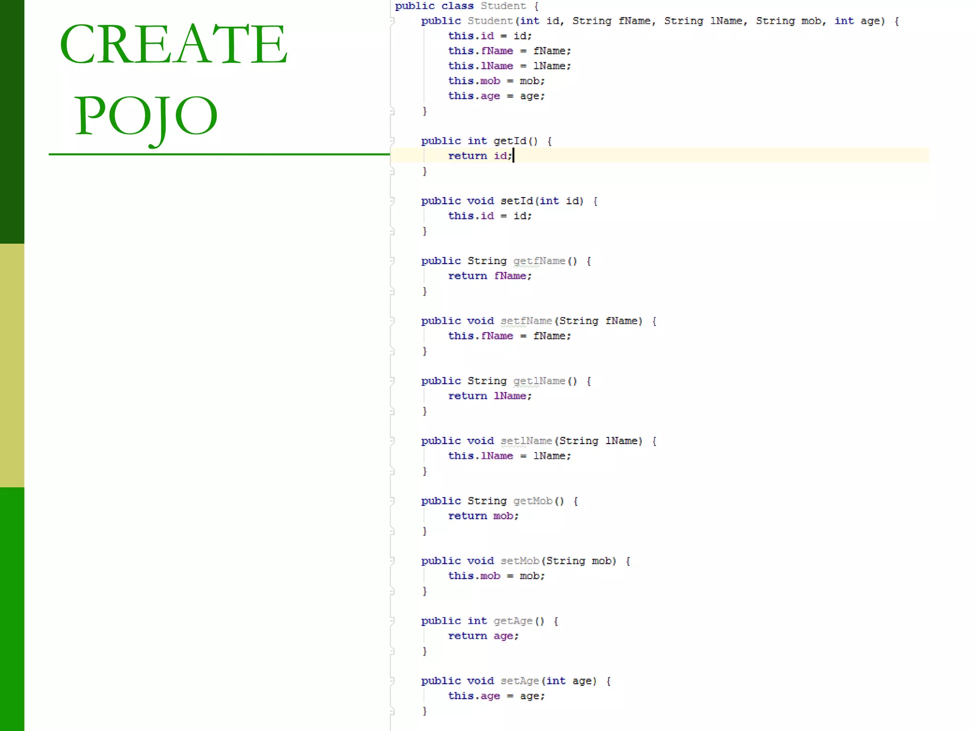Viewport: 975px width, 731px height.
Task: Click the setlName method name
Action: point(526,441)
